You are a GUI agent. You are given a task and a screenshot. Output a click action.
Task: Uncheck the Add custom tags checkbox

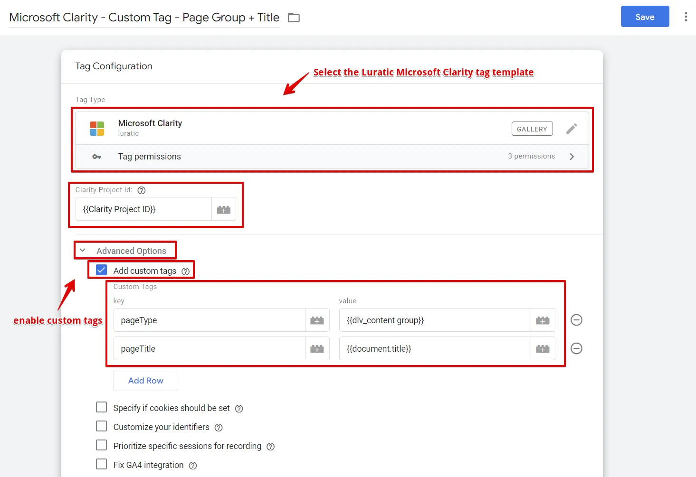(101, 270)
